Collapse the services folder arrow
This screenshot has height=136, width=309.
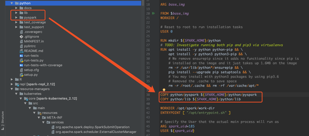coord(43,122)
